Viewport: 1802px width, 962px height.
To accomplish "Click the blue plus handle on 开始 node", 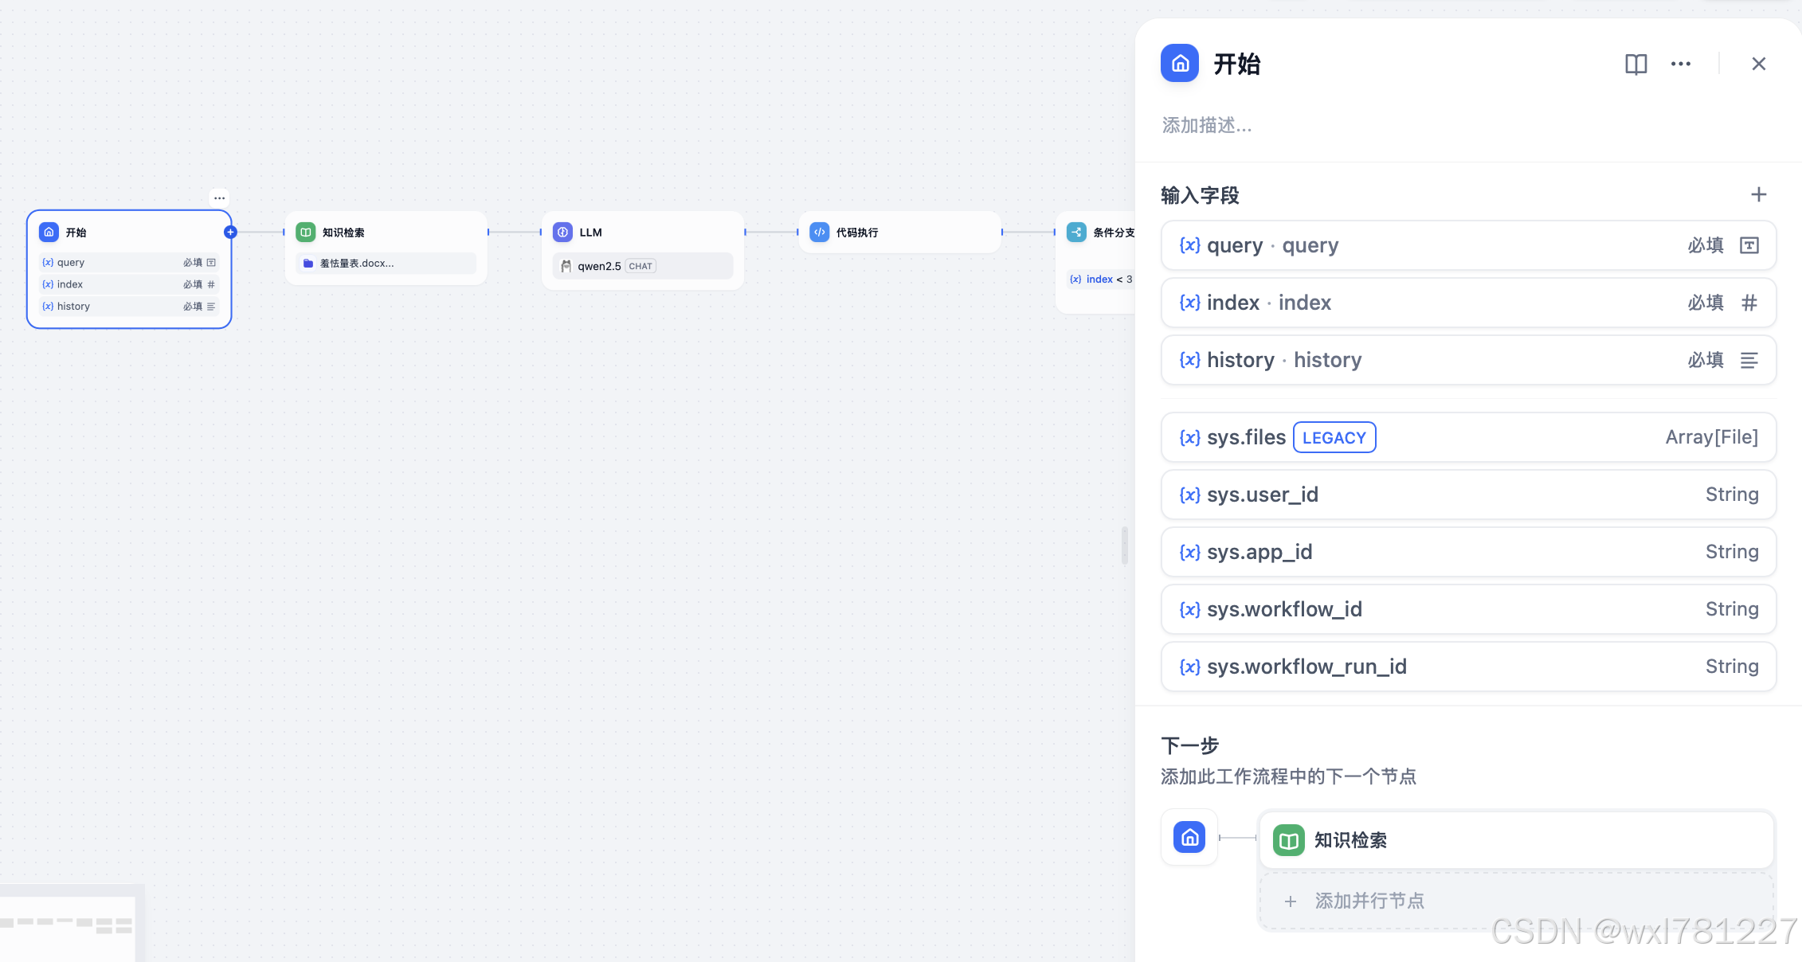I will tap(230, 232).
